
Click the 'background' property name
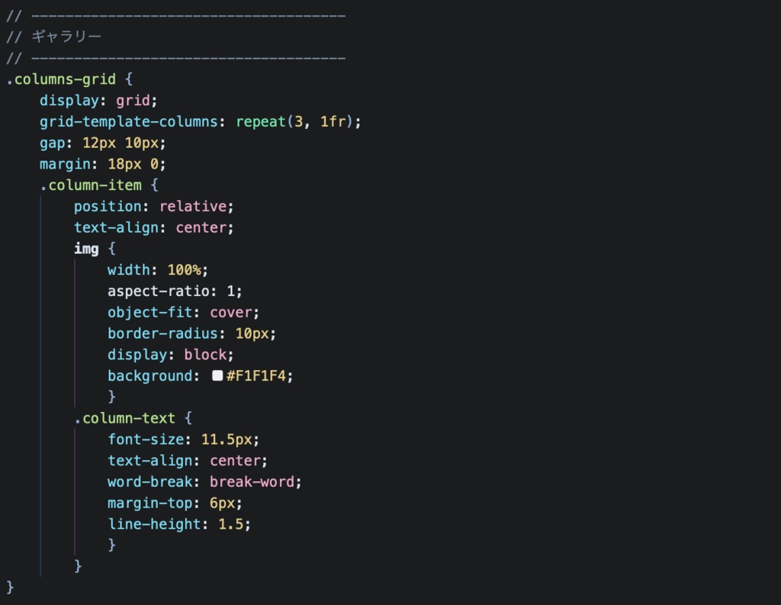click(x=150, y=376)
